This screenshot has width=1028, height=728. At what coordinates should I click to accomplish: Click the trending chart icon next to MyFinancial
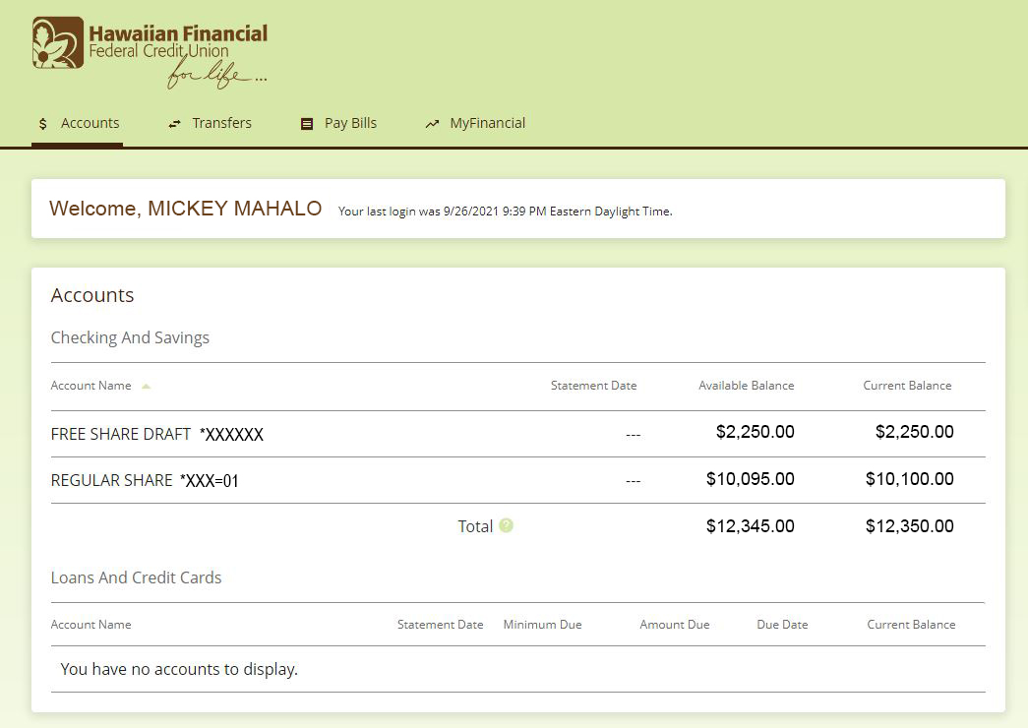point(432,123)
